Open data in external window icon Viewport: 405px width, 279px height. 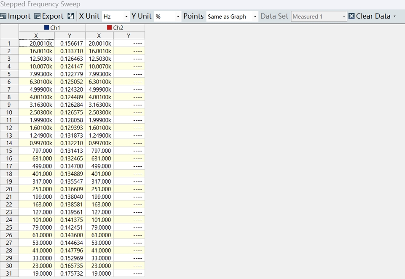tap(71, 16)
